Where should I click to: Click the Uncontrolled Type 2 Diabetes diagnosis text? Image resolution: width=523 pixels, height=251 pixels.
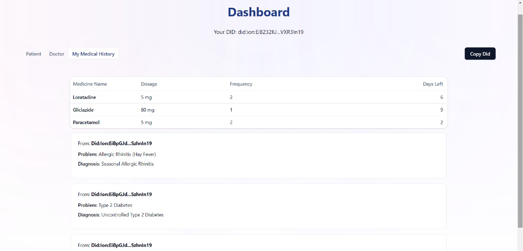click(x=132, y=215)
